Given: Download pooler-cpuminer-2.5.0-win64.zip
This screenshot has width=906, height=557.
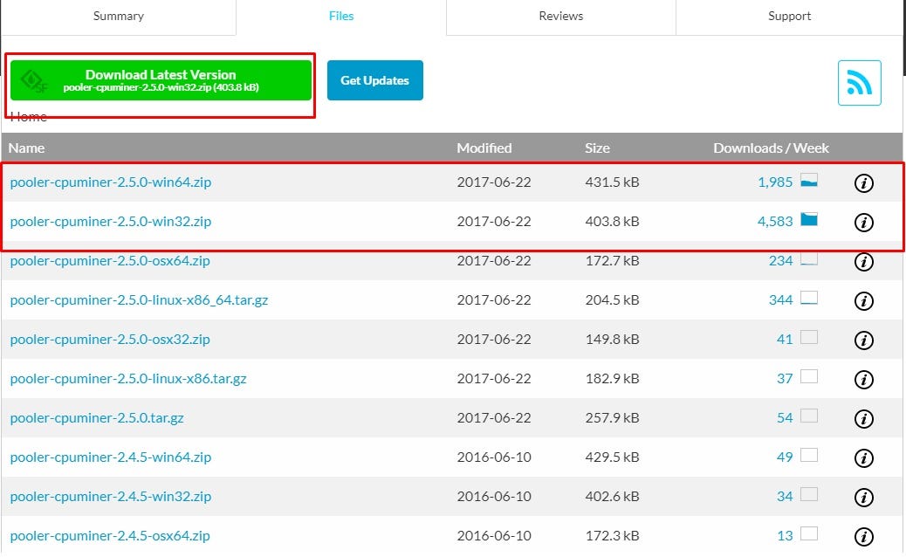Looking at the screenshot, I should click(x=110, y=182).
